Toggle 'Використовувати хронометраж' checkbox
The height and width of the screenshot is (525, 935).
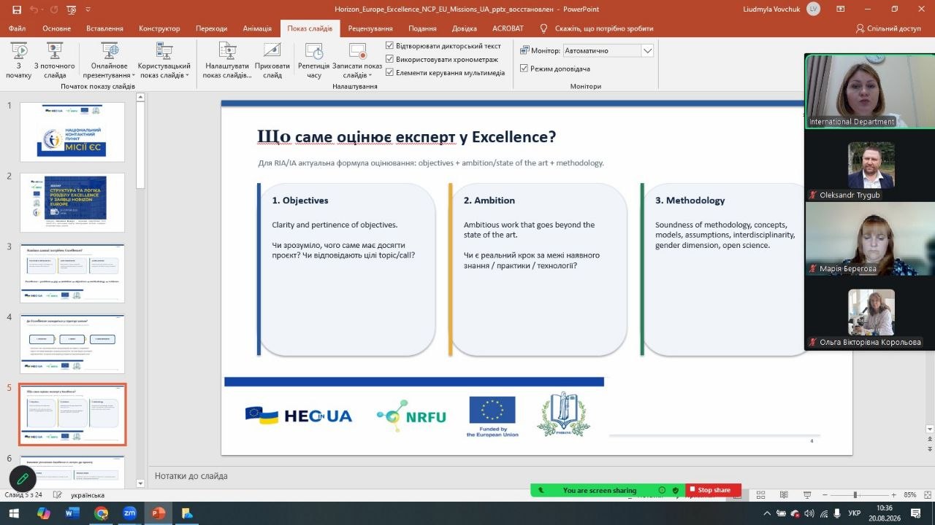[x=390, y=59]
